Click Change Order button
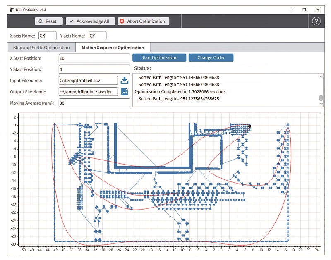The width and height of the screenshot is (331, 260). 211,57
